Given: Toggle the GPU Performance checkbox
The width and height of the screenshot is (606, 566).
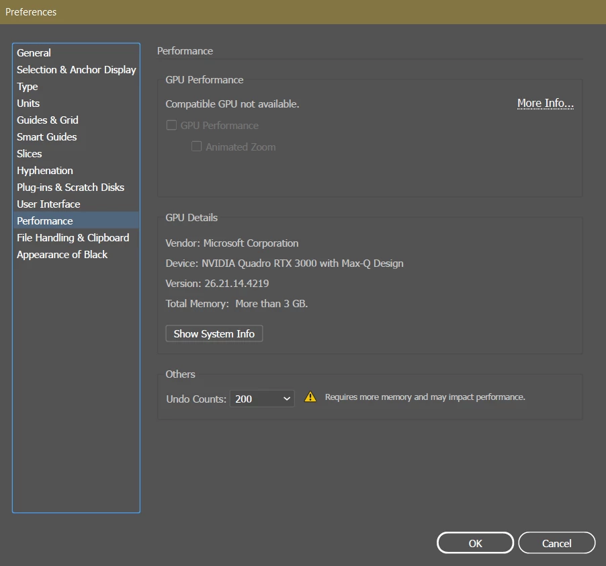Looking at the screenshot, I should (x=171, y=125).
